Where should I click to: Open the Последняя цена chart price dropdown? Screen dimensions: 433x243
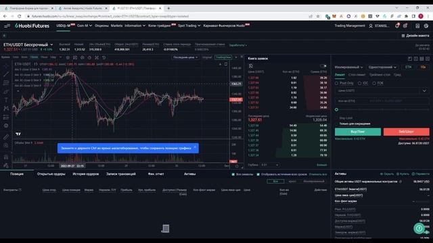tap(185, 57)
